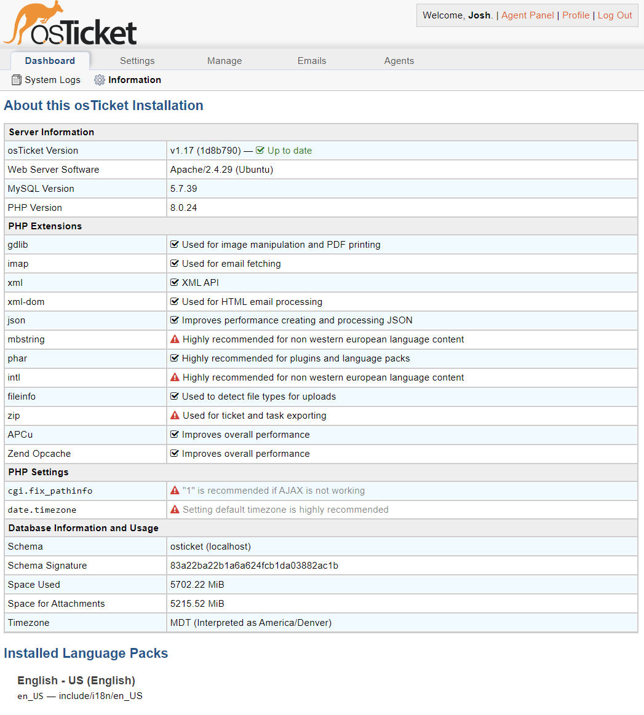644x715 pixels.
Task: Click the schema signature hash value
Action: point(255,566)
